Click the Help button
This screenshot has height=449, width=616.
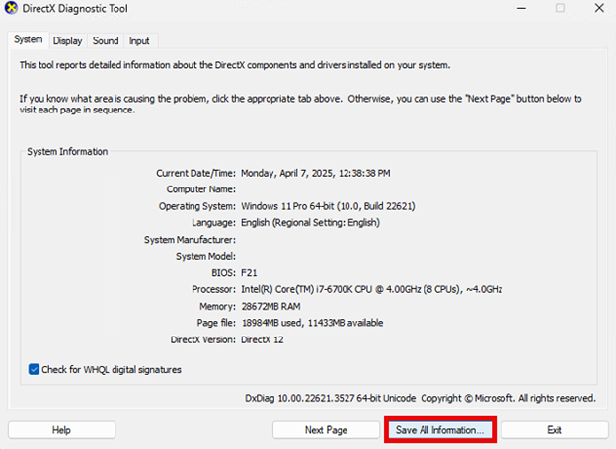[x=62, y=430]
